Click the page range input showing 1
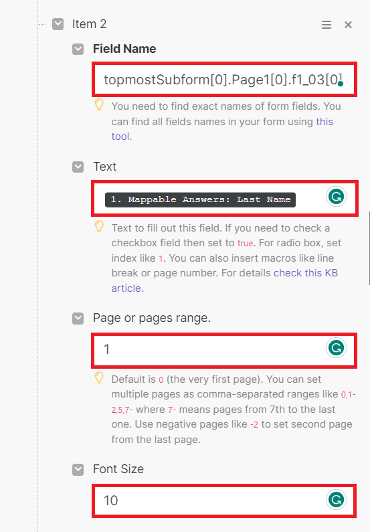The image size is (370, 532). click(224, 350)
